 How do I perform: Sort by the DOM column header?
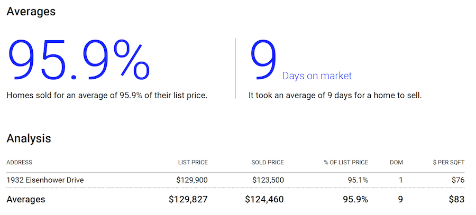coord(397,162)
